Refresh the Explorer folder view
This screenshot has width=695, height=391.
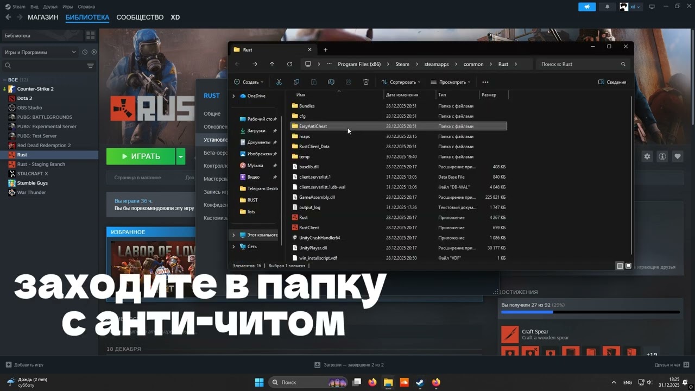pyautogui.click(x=289, y=64)
